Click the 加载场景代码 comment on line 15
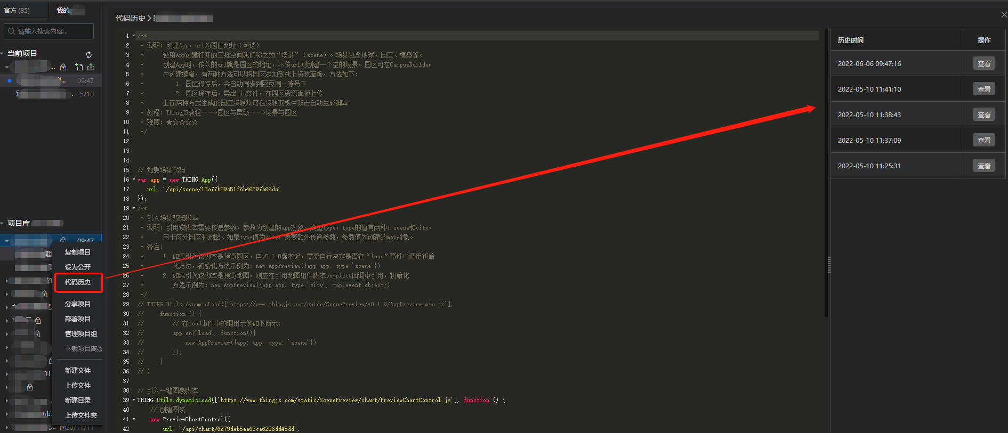The image size is (1008, 433). pyautogui.click(x=162, y=170)
